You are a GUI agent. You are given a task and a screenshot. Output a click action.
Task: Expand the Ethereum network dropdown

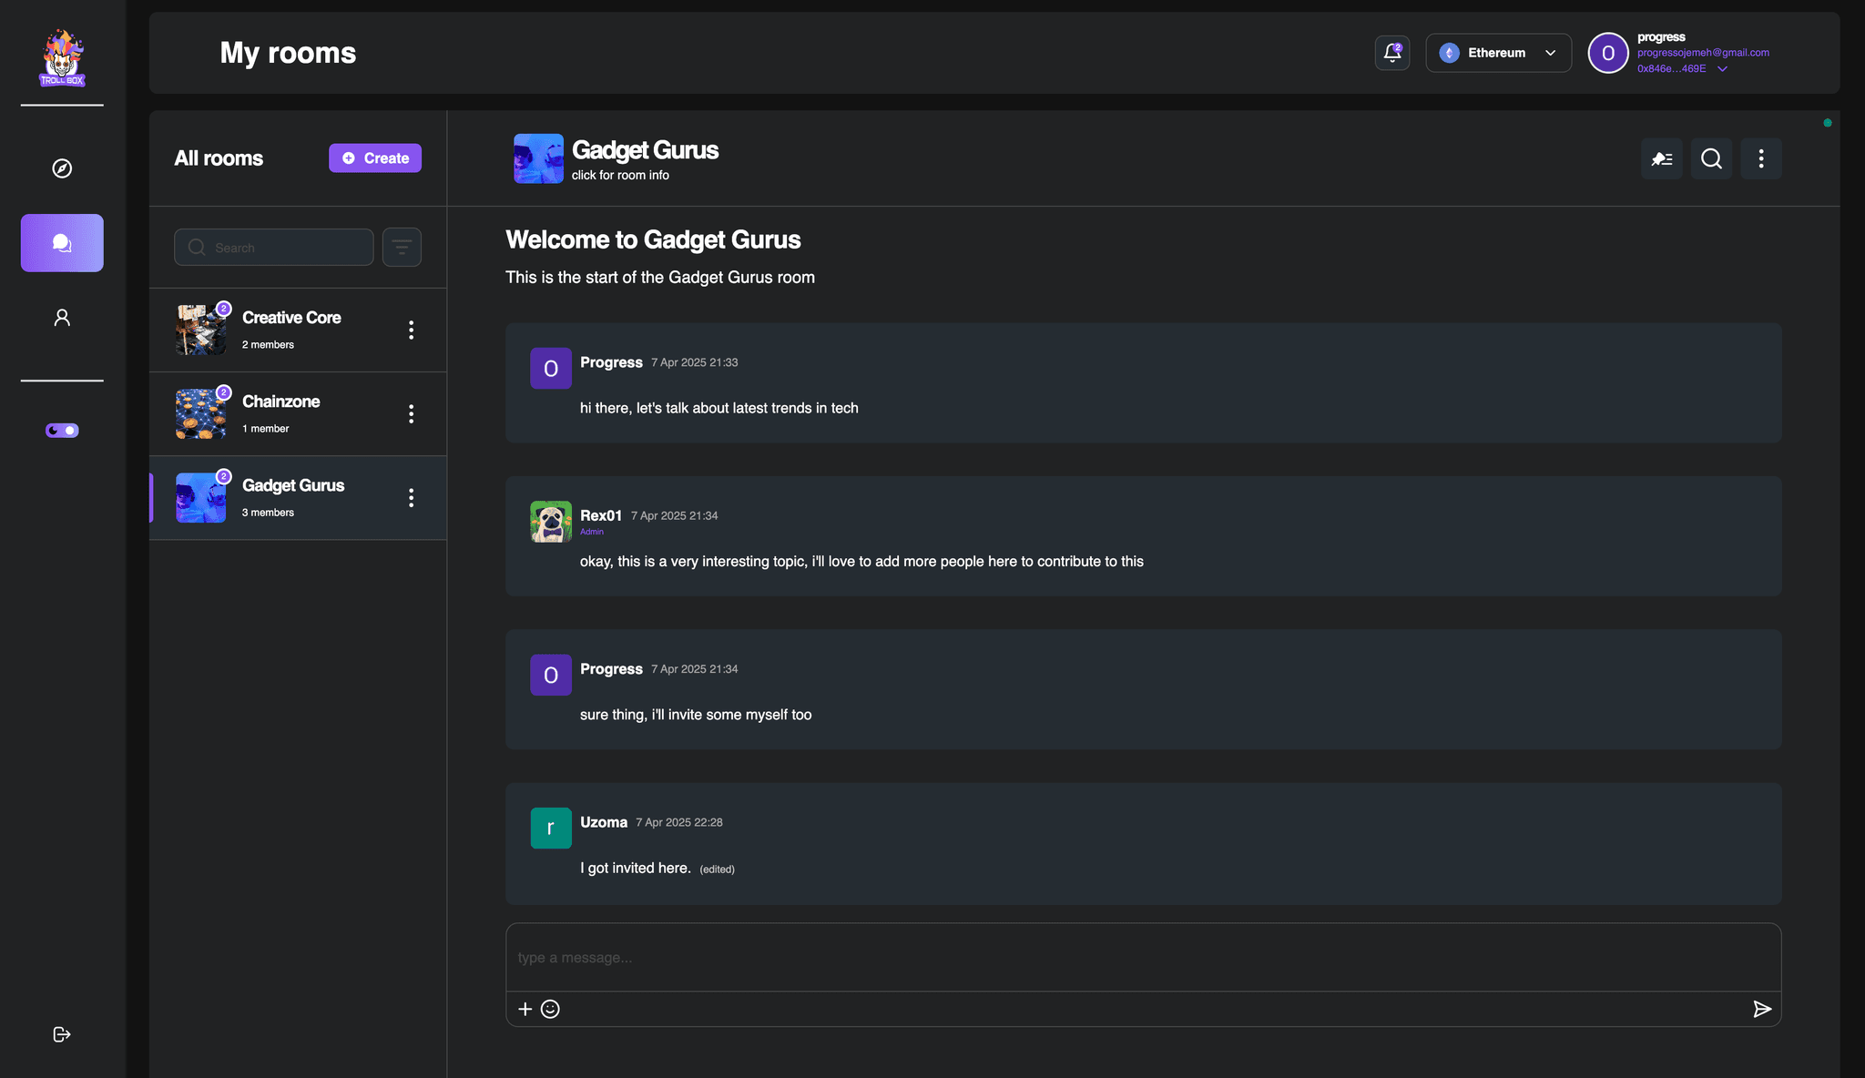1497,52
